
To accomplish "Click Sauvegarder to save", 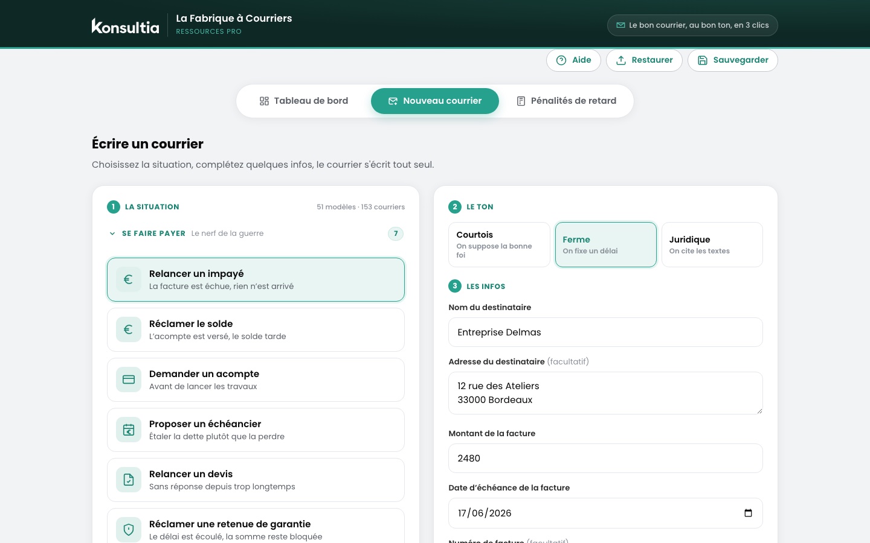I will click(733, 60).
